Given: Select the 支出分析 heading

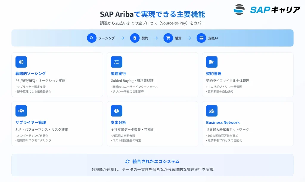Looking at the screenshot, I should (x=118, y=122).
